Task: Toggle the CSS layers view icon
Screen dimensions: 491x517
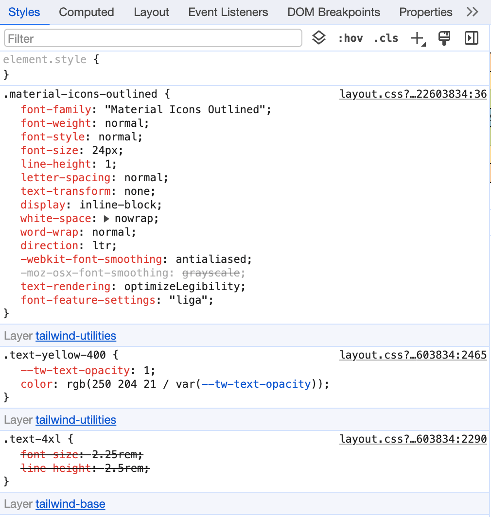Action: [x=319, y=38]
